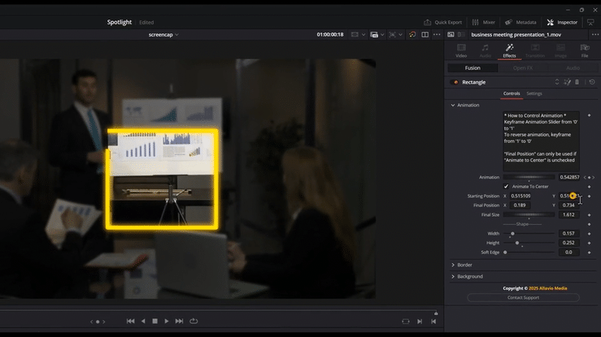
Task: Jump to previous Animation keyframe arrow
Action: 585,177
